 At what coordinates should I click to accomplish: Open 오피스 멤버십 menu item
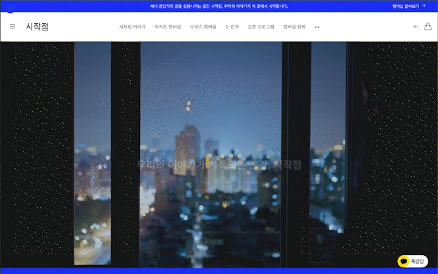203,27
